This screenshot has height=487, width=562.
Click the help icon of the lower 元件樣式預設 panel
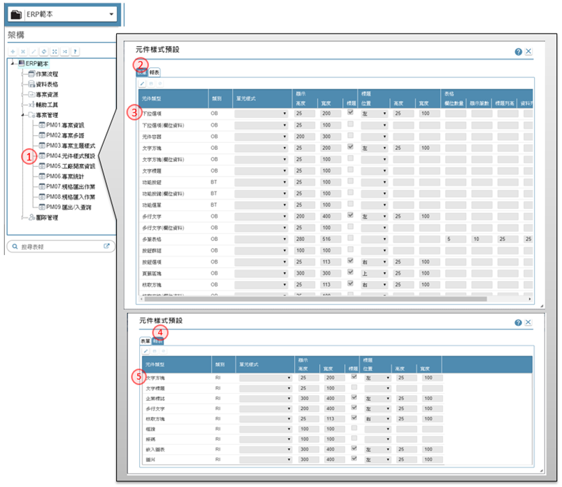click(x=519, y=322)
